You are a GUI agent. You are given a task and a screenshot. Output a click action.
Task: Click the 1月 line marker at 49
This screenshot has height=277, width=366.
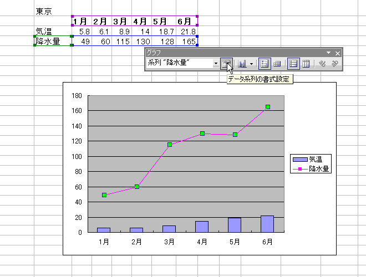(104, 195)
